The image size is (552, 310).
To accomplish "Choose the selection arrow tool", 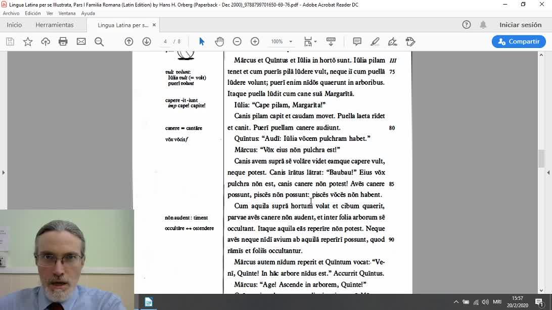I will 202,41.
